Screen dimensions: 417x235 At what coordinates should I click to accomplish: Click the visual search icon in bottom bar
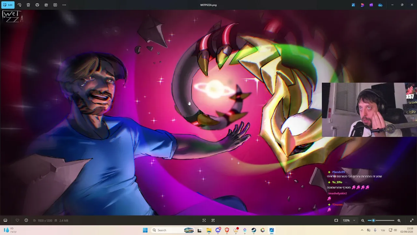click(x=213, y=220)
